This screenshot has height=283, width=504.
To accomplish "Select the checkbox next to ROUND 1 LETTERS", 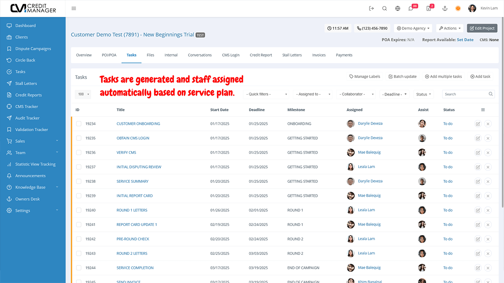I will tap(78, 210).
